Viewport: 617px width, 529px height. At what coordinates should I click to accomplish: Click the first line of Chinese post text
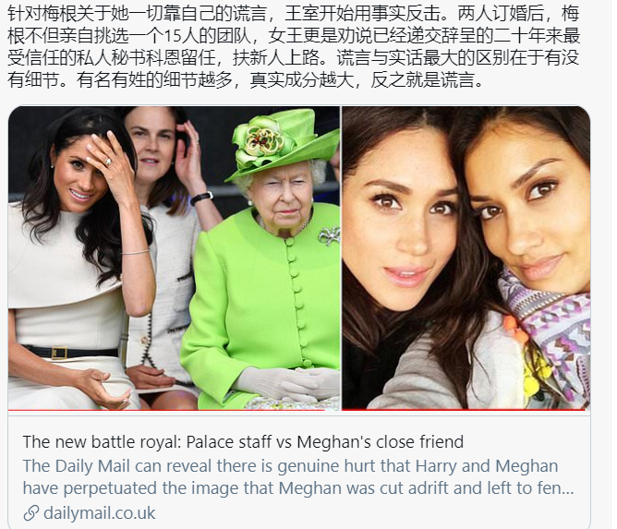coord(293,13)
